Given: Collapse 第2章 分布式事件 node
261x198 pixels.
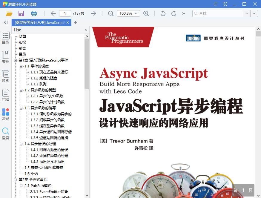Looking at the screenshot, I should [x=16, y=180].
